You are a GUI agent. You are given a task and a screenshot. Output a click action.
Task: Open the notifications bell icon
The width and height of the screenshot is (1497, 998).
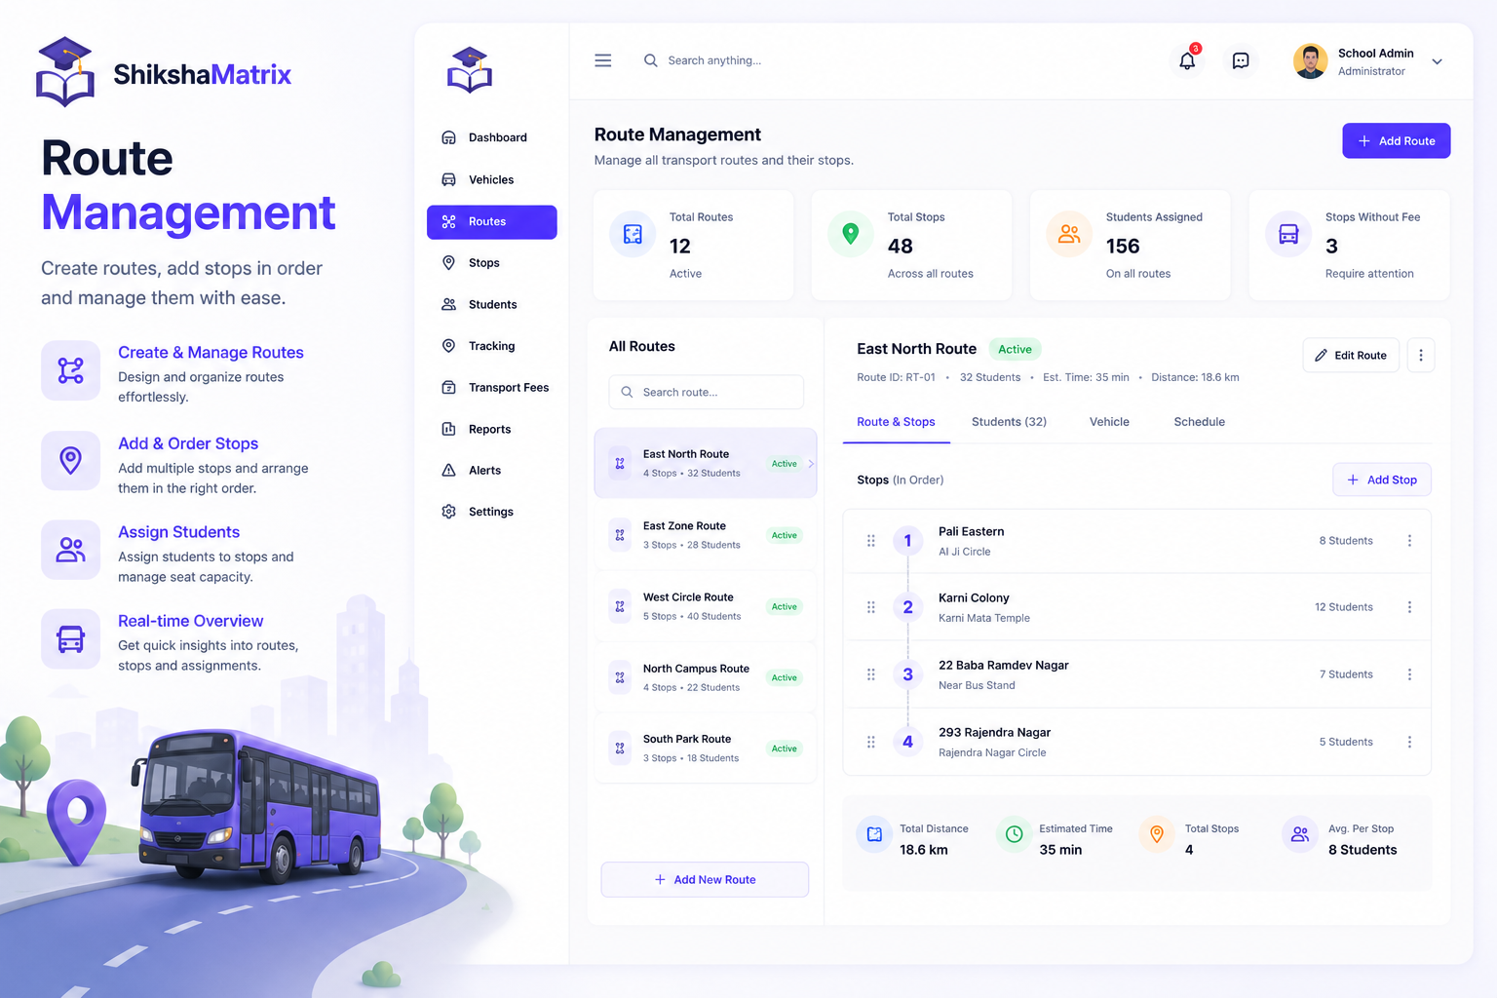[x=1187, y=60]
